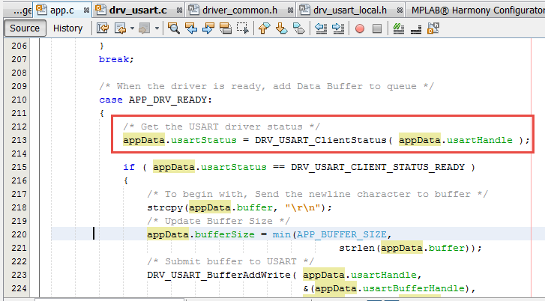Toggle rectangular selection mode

[241, 28]
